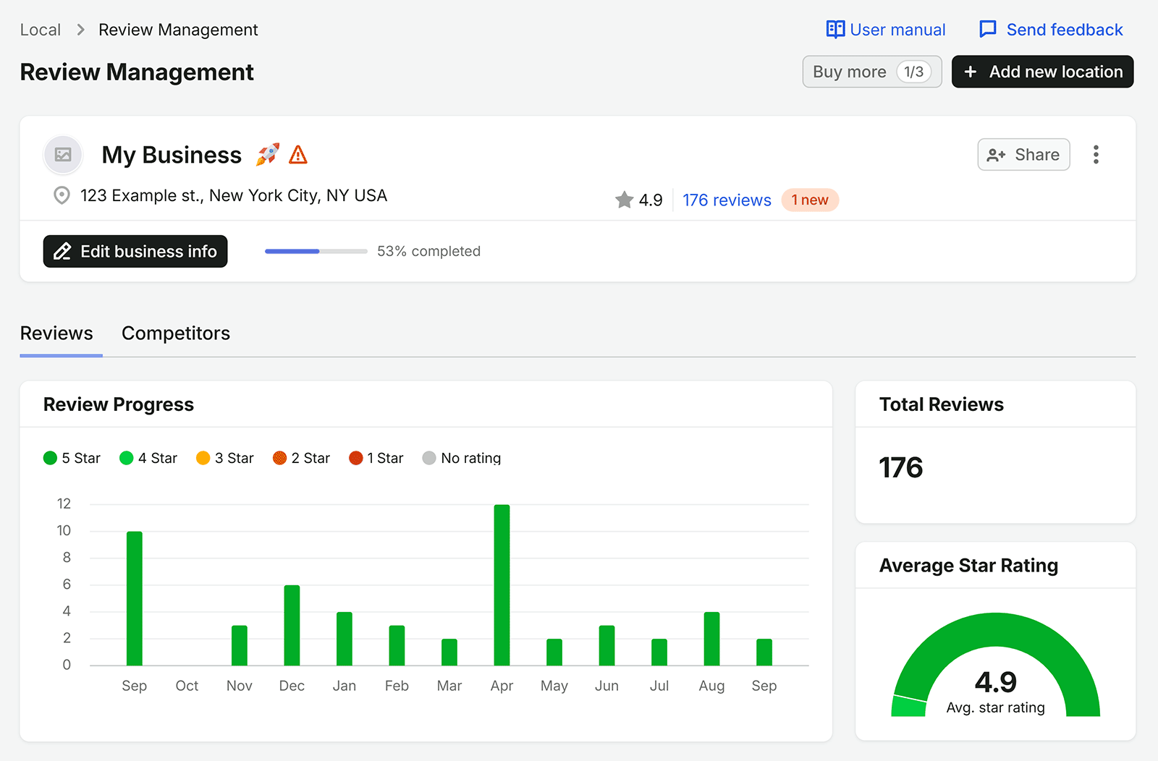The image size is (1158, 761).
Task: Click the January bar in chart
Action: coord(345,639)
